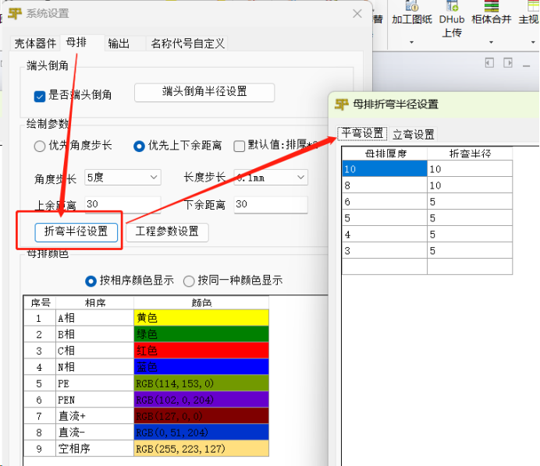Toggle the 是否端头倒角 checkbox
This screenshot has height=466, width=540.
pos(40,97)
